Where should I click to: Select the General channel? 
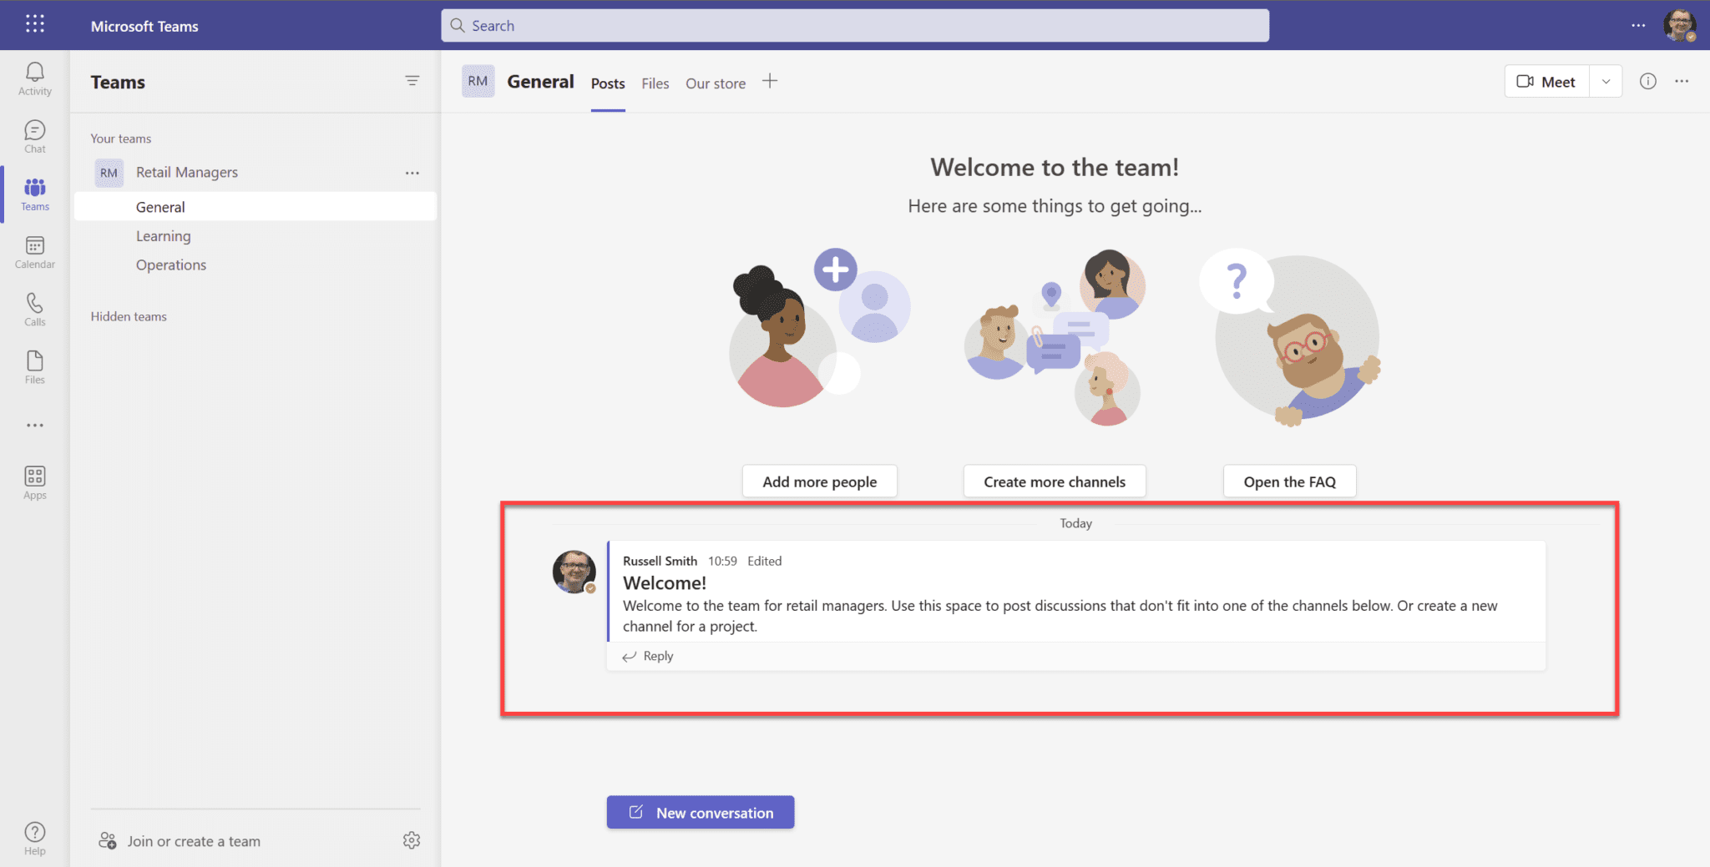pyautogui.click(x=255, y=207)
